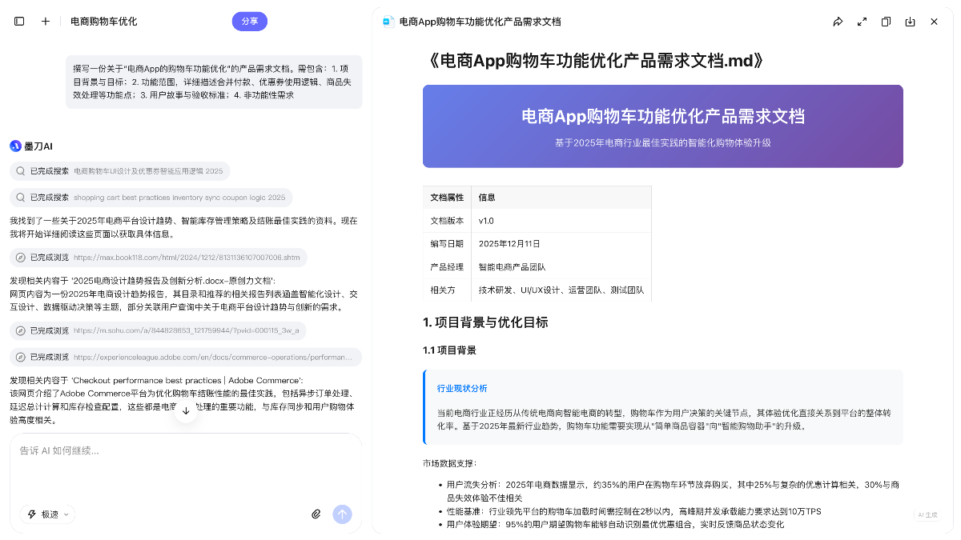The image size is (961, 540).
Task: Send the message with the up-arrow button
Action: click(x=343, y=514)
